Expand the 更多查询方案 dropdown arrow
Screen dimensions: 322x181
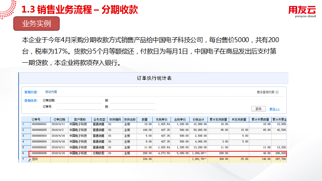277,92
